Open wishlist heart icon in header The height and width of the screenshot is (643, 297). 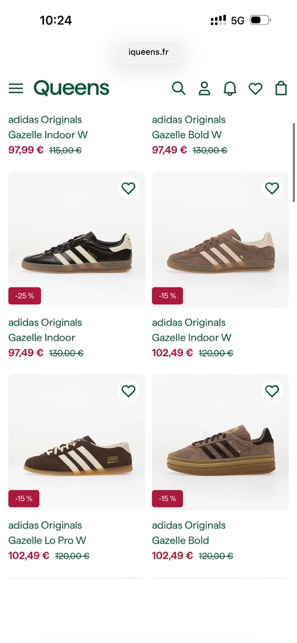click(255, 89)
